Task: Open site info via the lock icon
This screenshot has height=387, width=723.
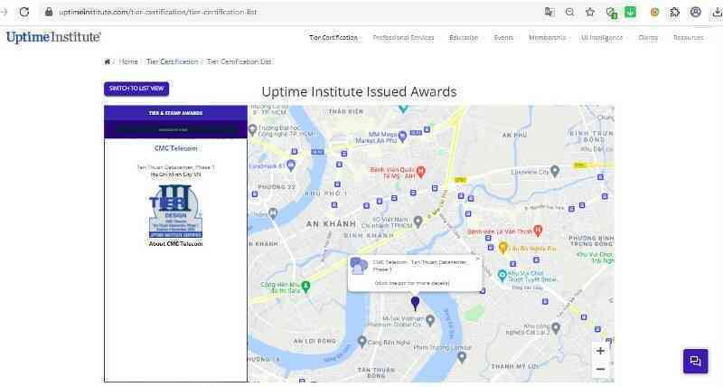Action: click(49, 12)
